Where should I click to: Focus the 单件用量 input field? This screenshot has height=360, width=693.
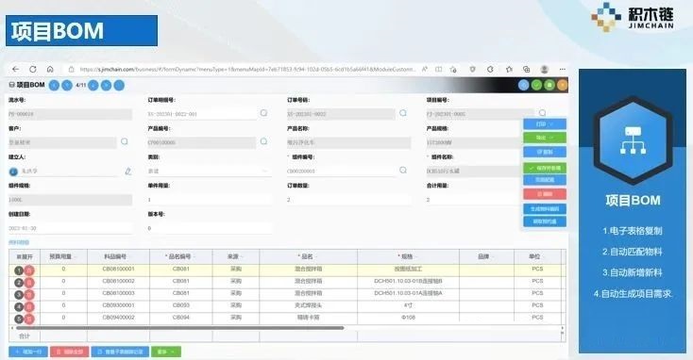tap(209, 200)
